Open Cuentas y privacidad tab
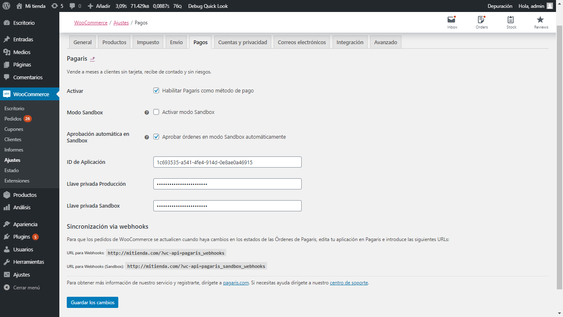 (x=242, y=42)
